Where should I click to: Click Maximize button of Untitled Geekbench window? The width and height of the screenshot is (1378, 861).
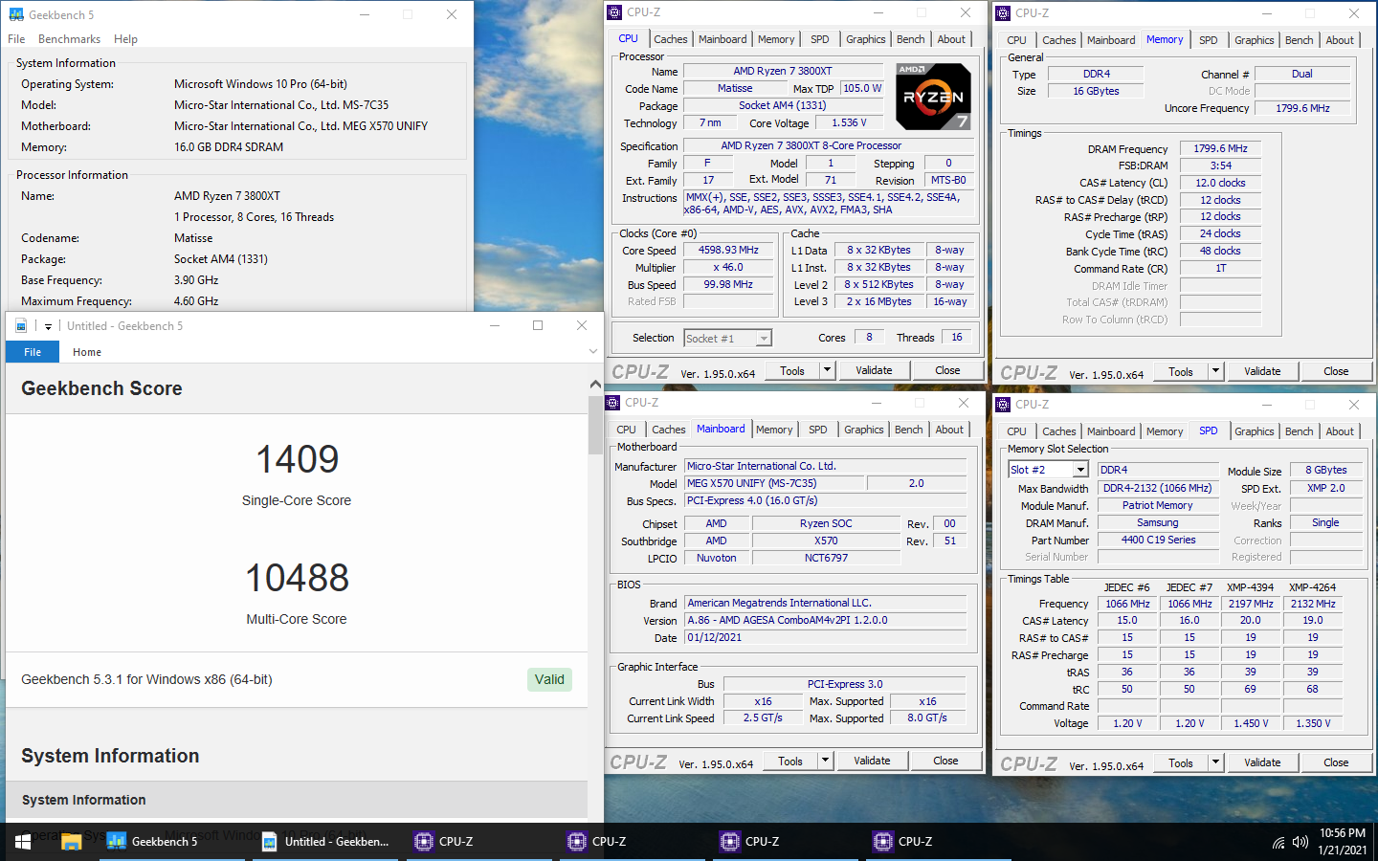[538, 325]
